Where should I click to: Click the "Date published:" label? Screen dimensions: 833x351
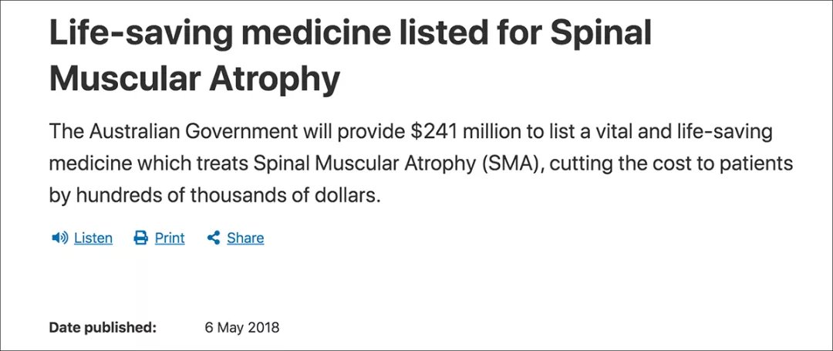point(103,327)
